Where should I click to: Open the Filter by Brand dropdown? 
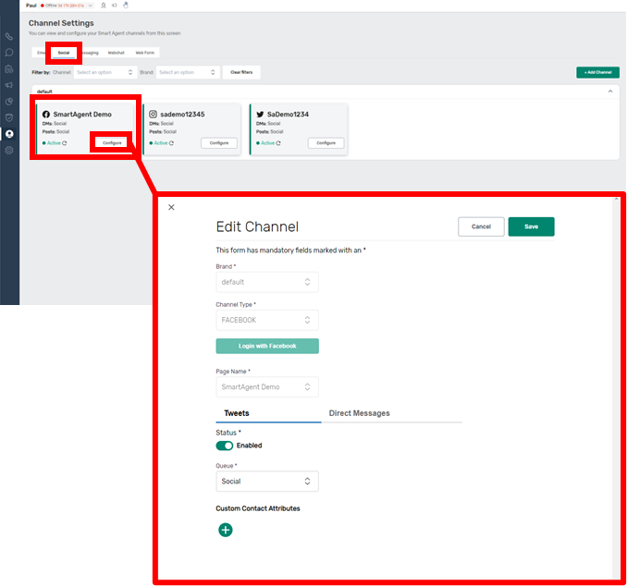tap(187, 72)
